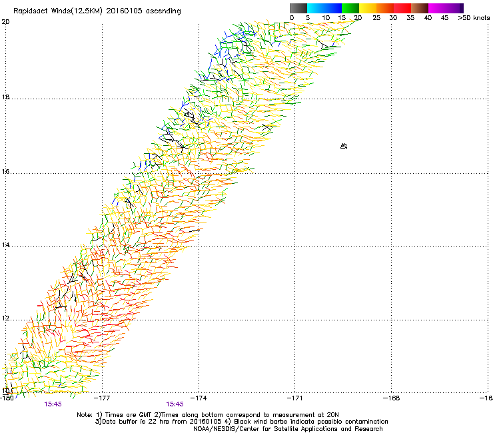Viewport: 493px width, 433px height.
Task: Click the '>50 knots' legend label
Action: [474, 18]
